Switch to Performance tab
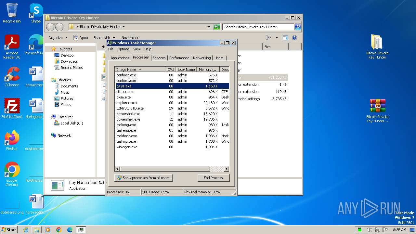 [x=179, y=58]
